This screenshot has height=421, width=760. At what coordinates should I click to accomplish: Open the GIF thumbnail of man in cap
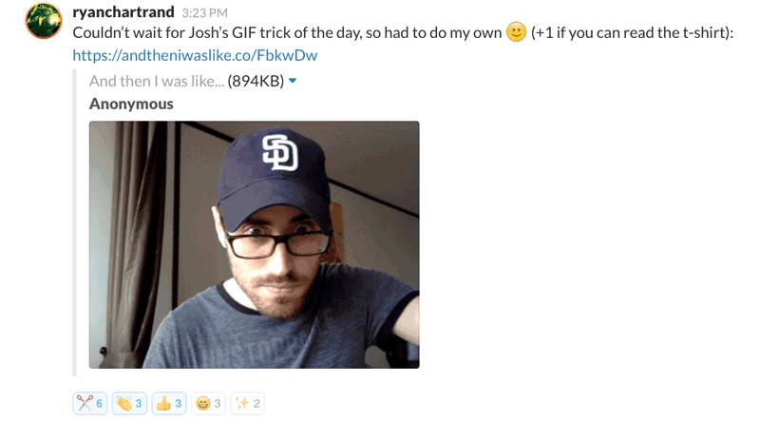pos(255,244)
